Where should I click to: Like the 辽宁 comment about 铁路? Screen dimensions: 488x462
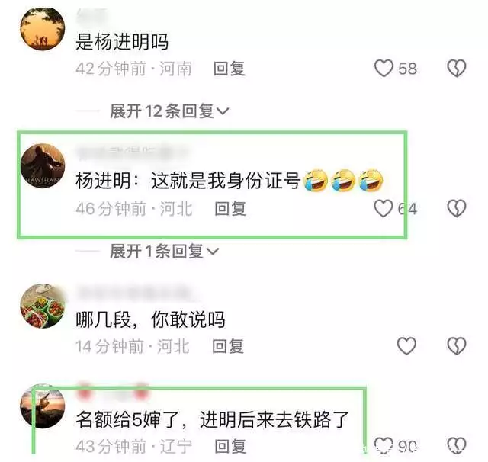point(384,445)
